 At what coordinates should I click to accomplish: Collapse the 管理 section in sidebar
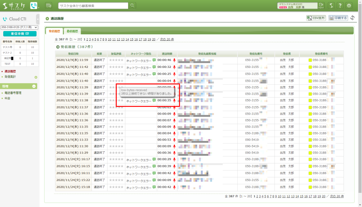coord(34,86)
